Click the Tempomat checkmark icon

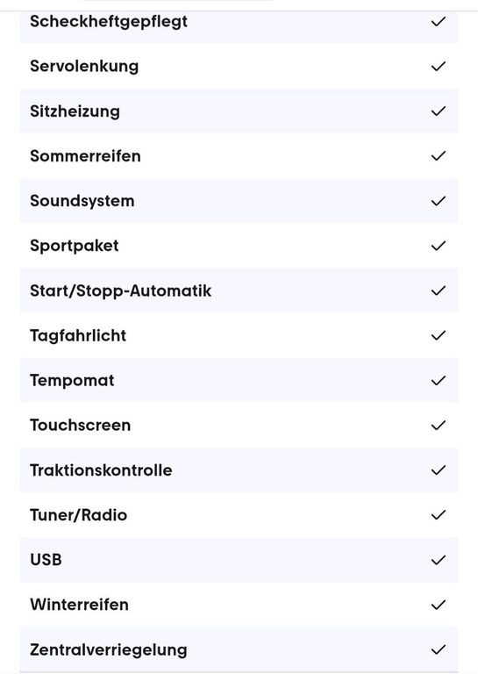click(438, 381)
